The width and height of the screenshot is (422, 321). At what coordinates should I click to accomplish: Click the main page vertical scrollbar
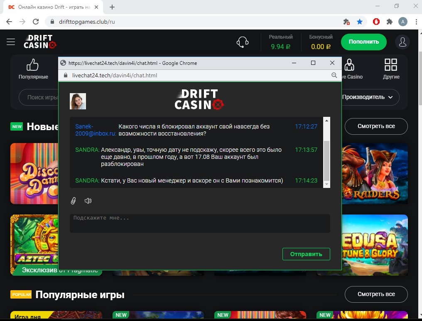(x=420, y=78)
